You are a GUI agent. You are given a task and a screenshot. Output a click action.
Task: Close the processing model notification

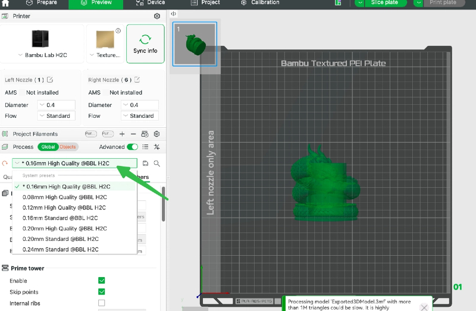[424, 307]
